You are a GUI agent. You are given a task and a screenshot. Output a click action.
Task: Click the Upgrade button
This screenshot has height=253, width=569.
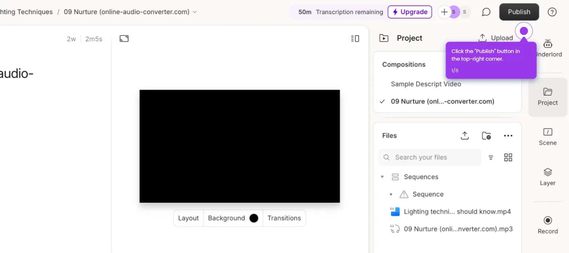pos(410,12)
